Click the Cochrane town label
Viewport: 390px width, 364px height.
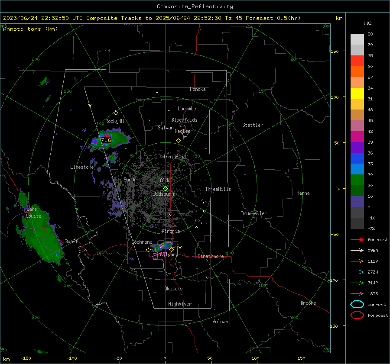tap(142, 242)
